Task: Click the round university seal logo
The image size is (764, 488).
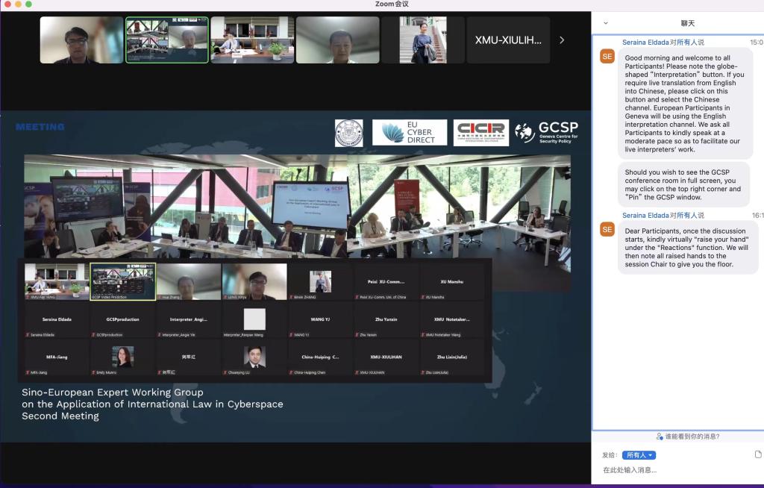Action: [349, 133]
